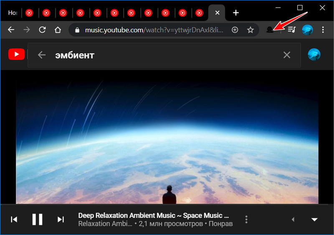Leave search with the back arrow
Image resolution: width=334 pixels, height=235 pixels.
point(42,55)
